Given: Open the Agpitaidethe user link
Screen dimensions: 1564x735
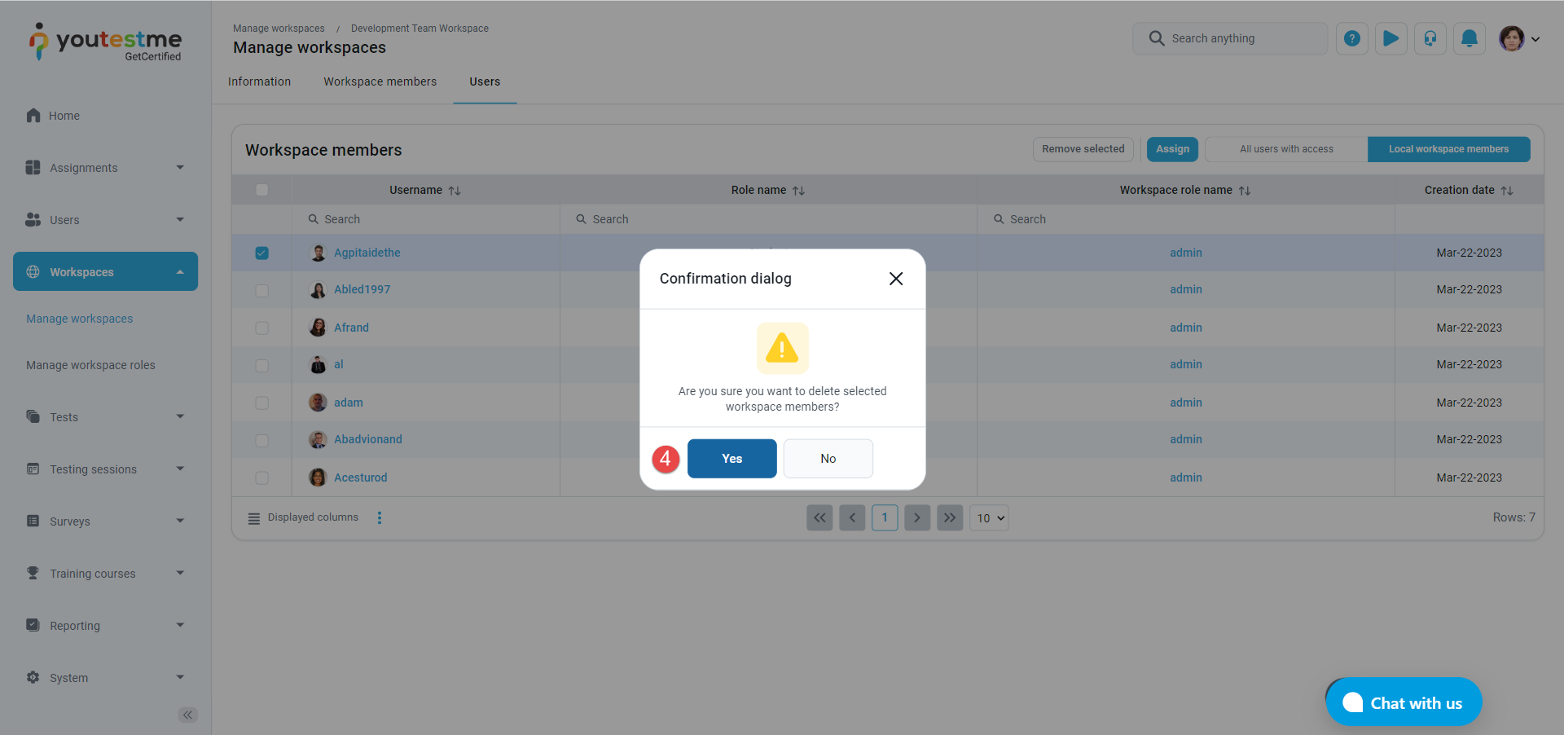Looking at the screenshot, I should pos(367,253).
